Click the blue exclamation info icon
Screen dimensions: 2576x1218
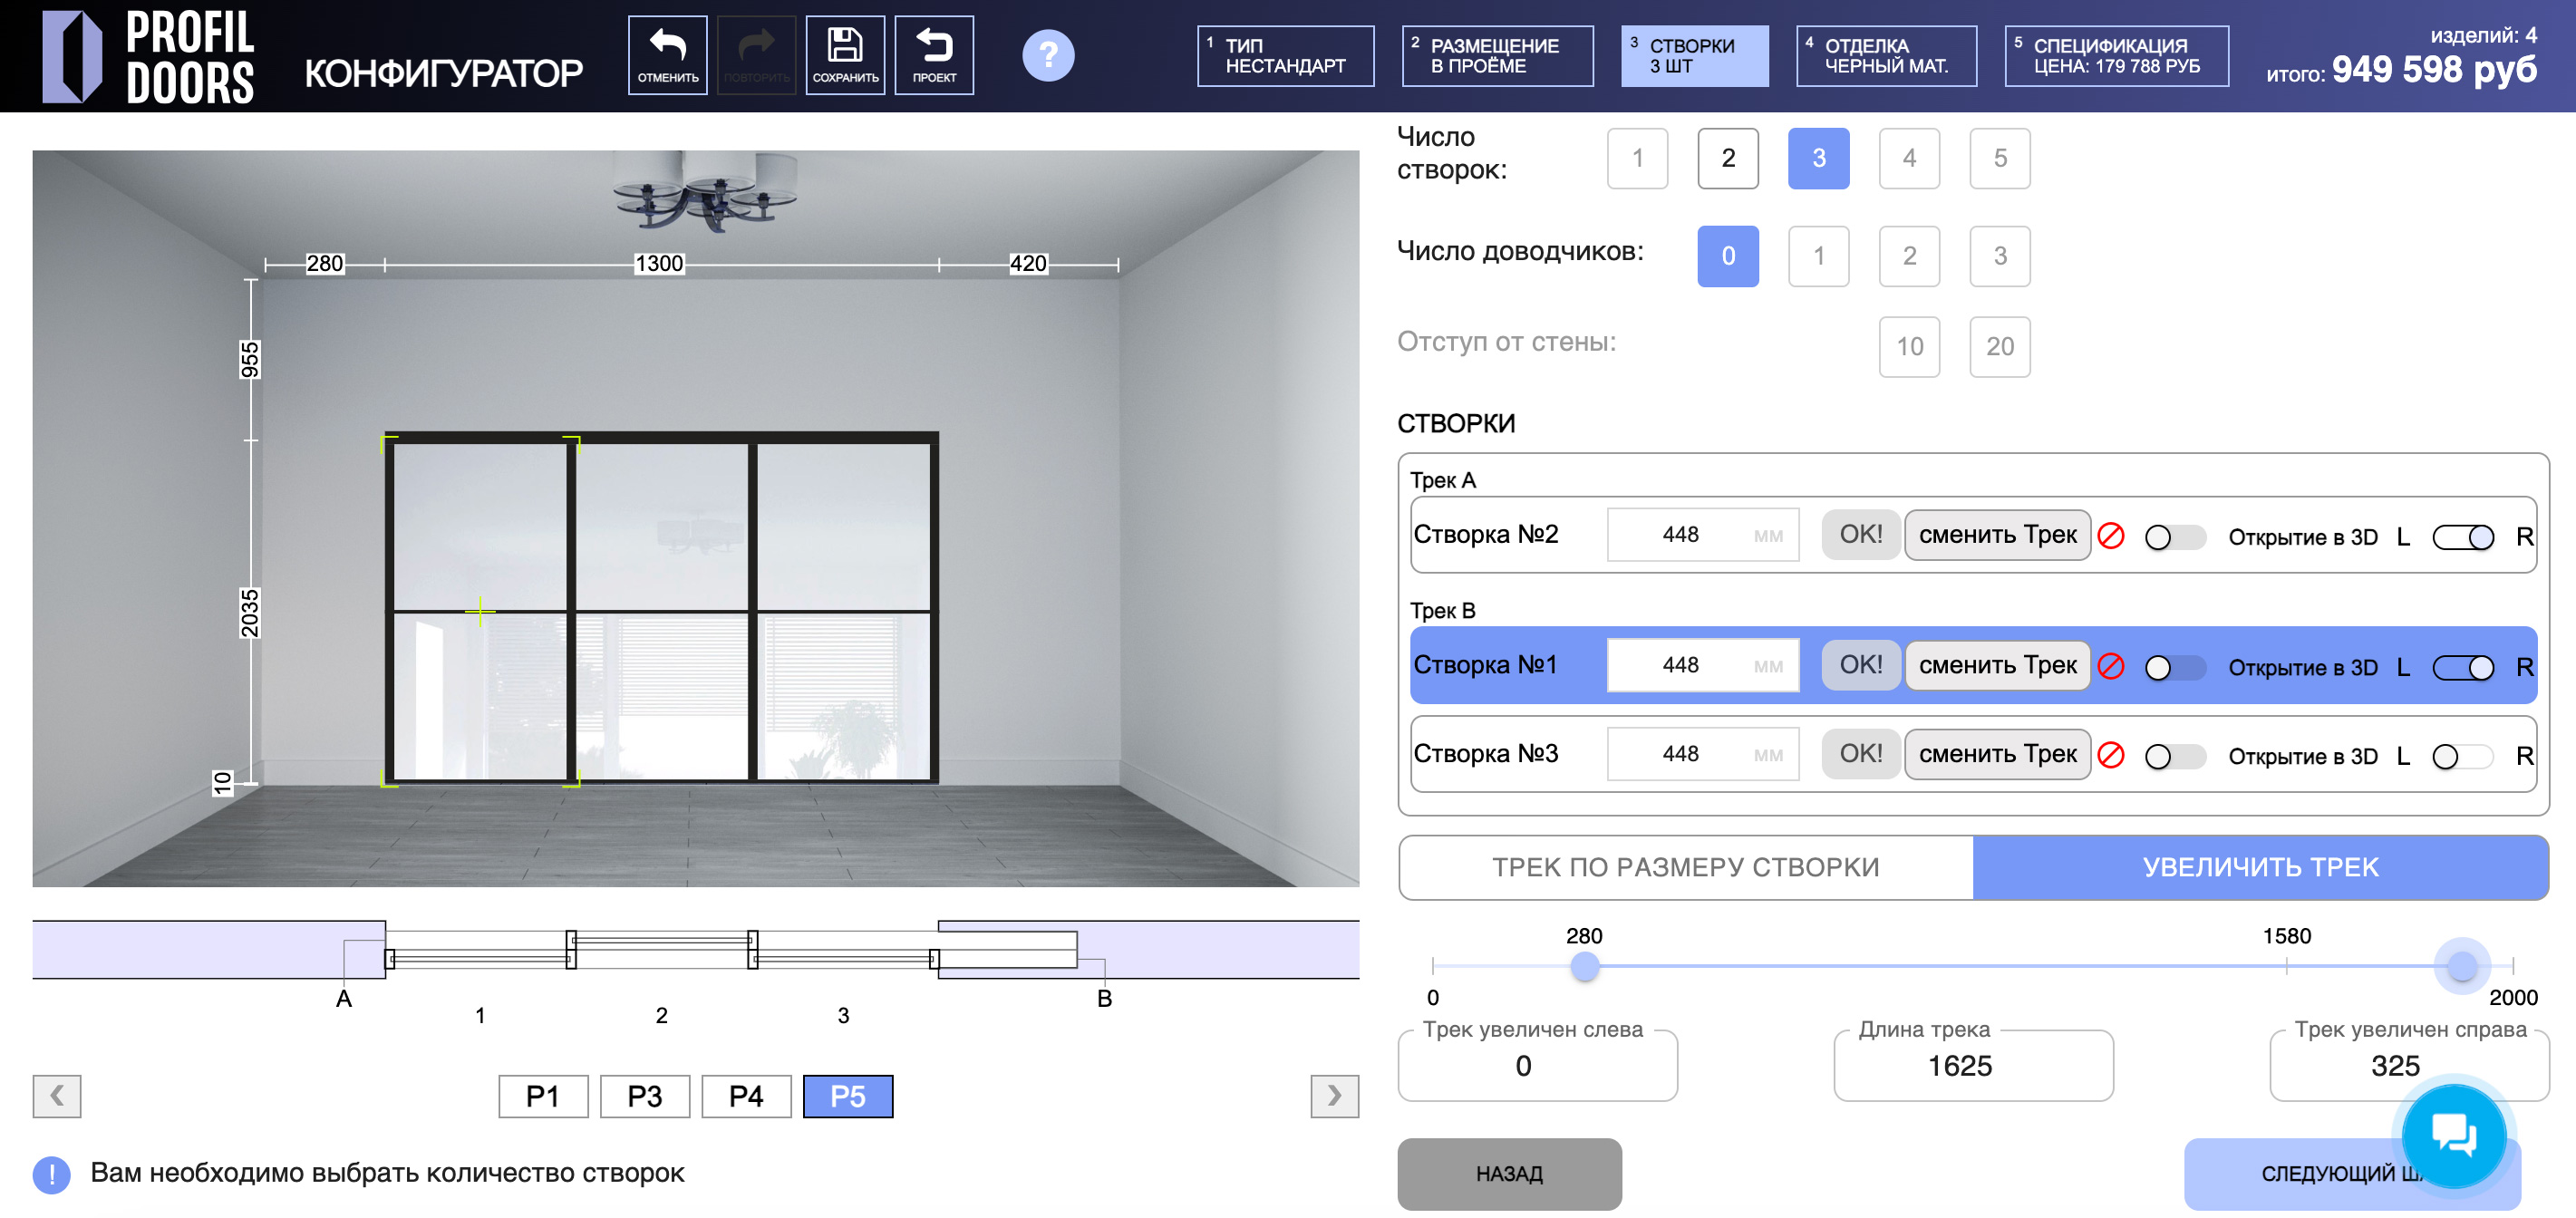tap(52, 1174)
